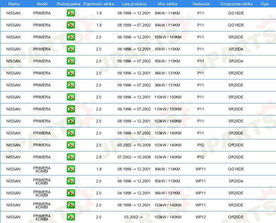Image resolution: width=276 pixels, height=223 pixels.
Task: Click the Lata produkcji column header
Action: [x=134, y=4]
